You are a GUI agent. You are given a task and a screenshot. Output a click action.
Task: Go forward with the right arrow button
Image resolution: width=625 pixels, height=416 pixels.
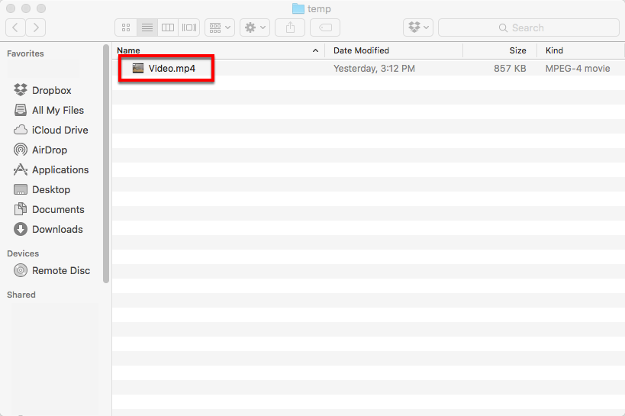click(x=36, y=27)
